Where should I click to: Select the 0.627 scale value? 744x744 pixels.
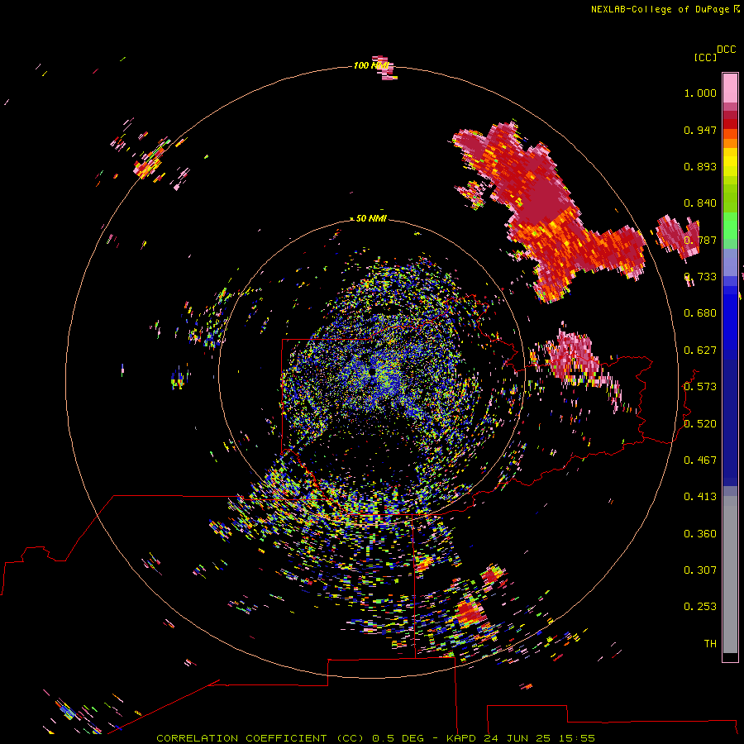[x=700, y=351]
